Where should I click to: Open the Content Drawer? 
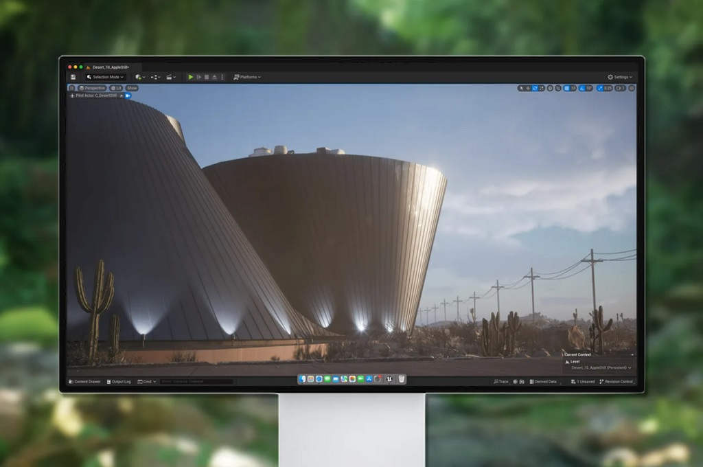(84, 382)
